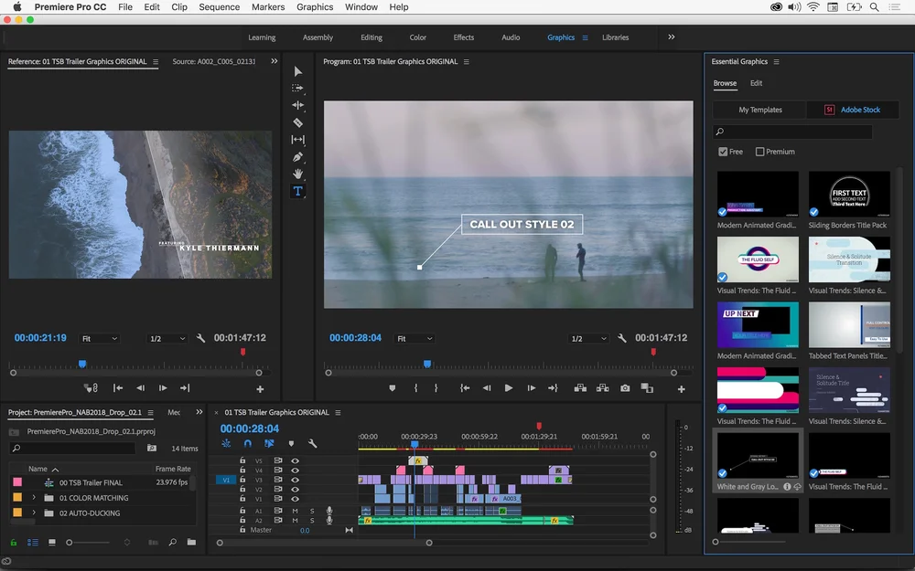Switch Project panel to icon view

click(52, 543)
